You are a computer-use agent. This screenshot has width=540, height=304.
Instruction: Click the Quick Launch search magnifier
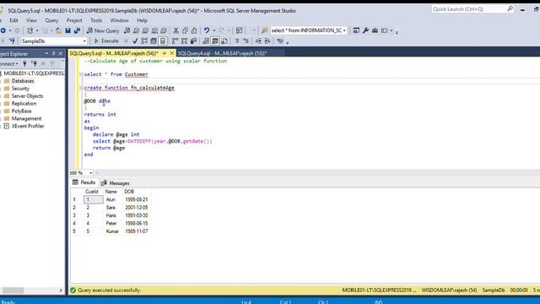coord(510,9)
